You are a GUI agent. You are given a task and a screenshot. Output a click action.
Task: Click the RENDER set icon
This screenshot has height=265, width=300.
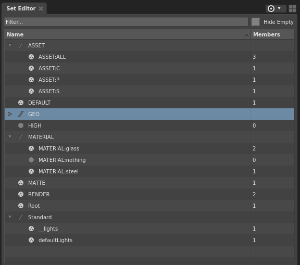(21, 194)
